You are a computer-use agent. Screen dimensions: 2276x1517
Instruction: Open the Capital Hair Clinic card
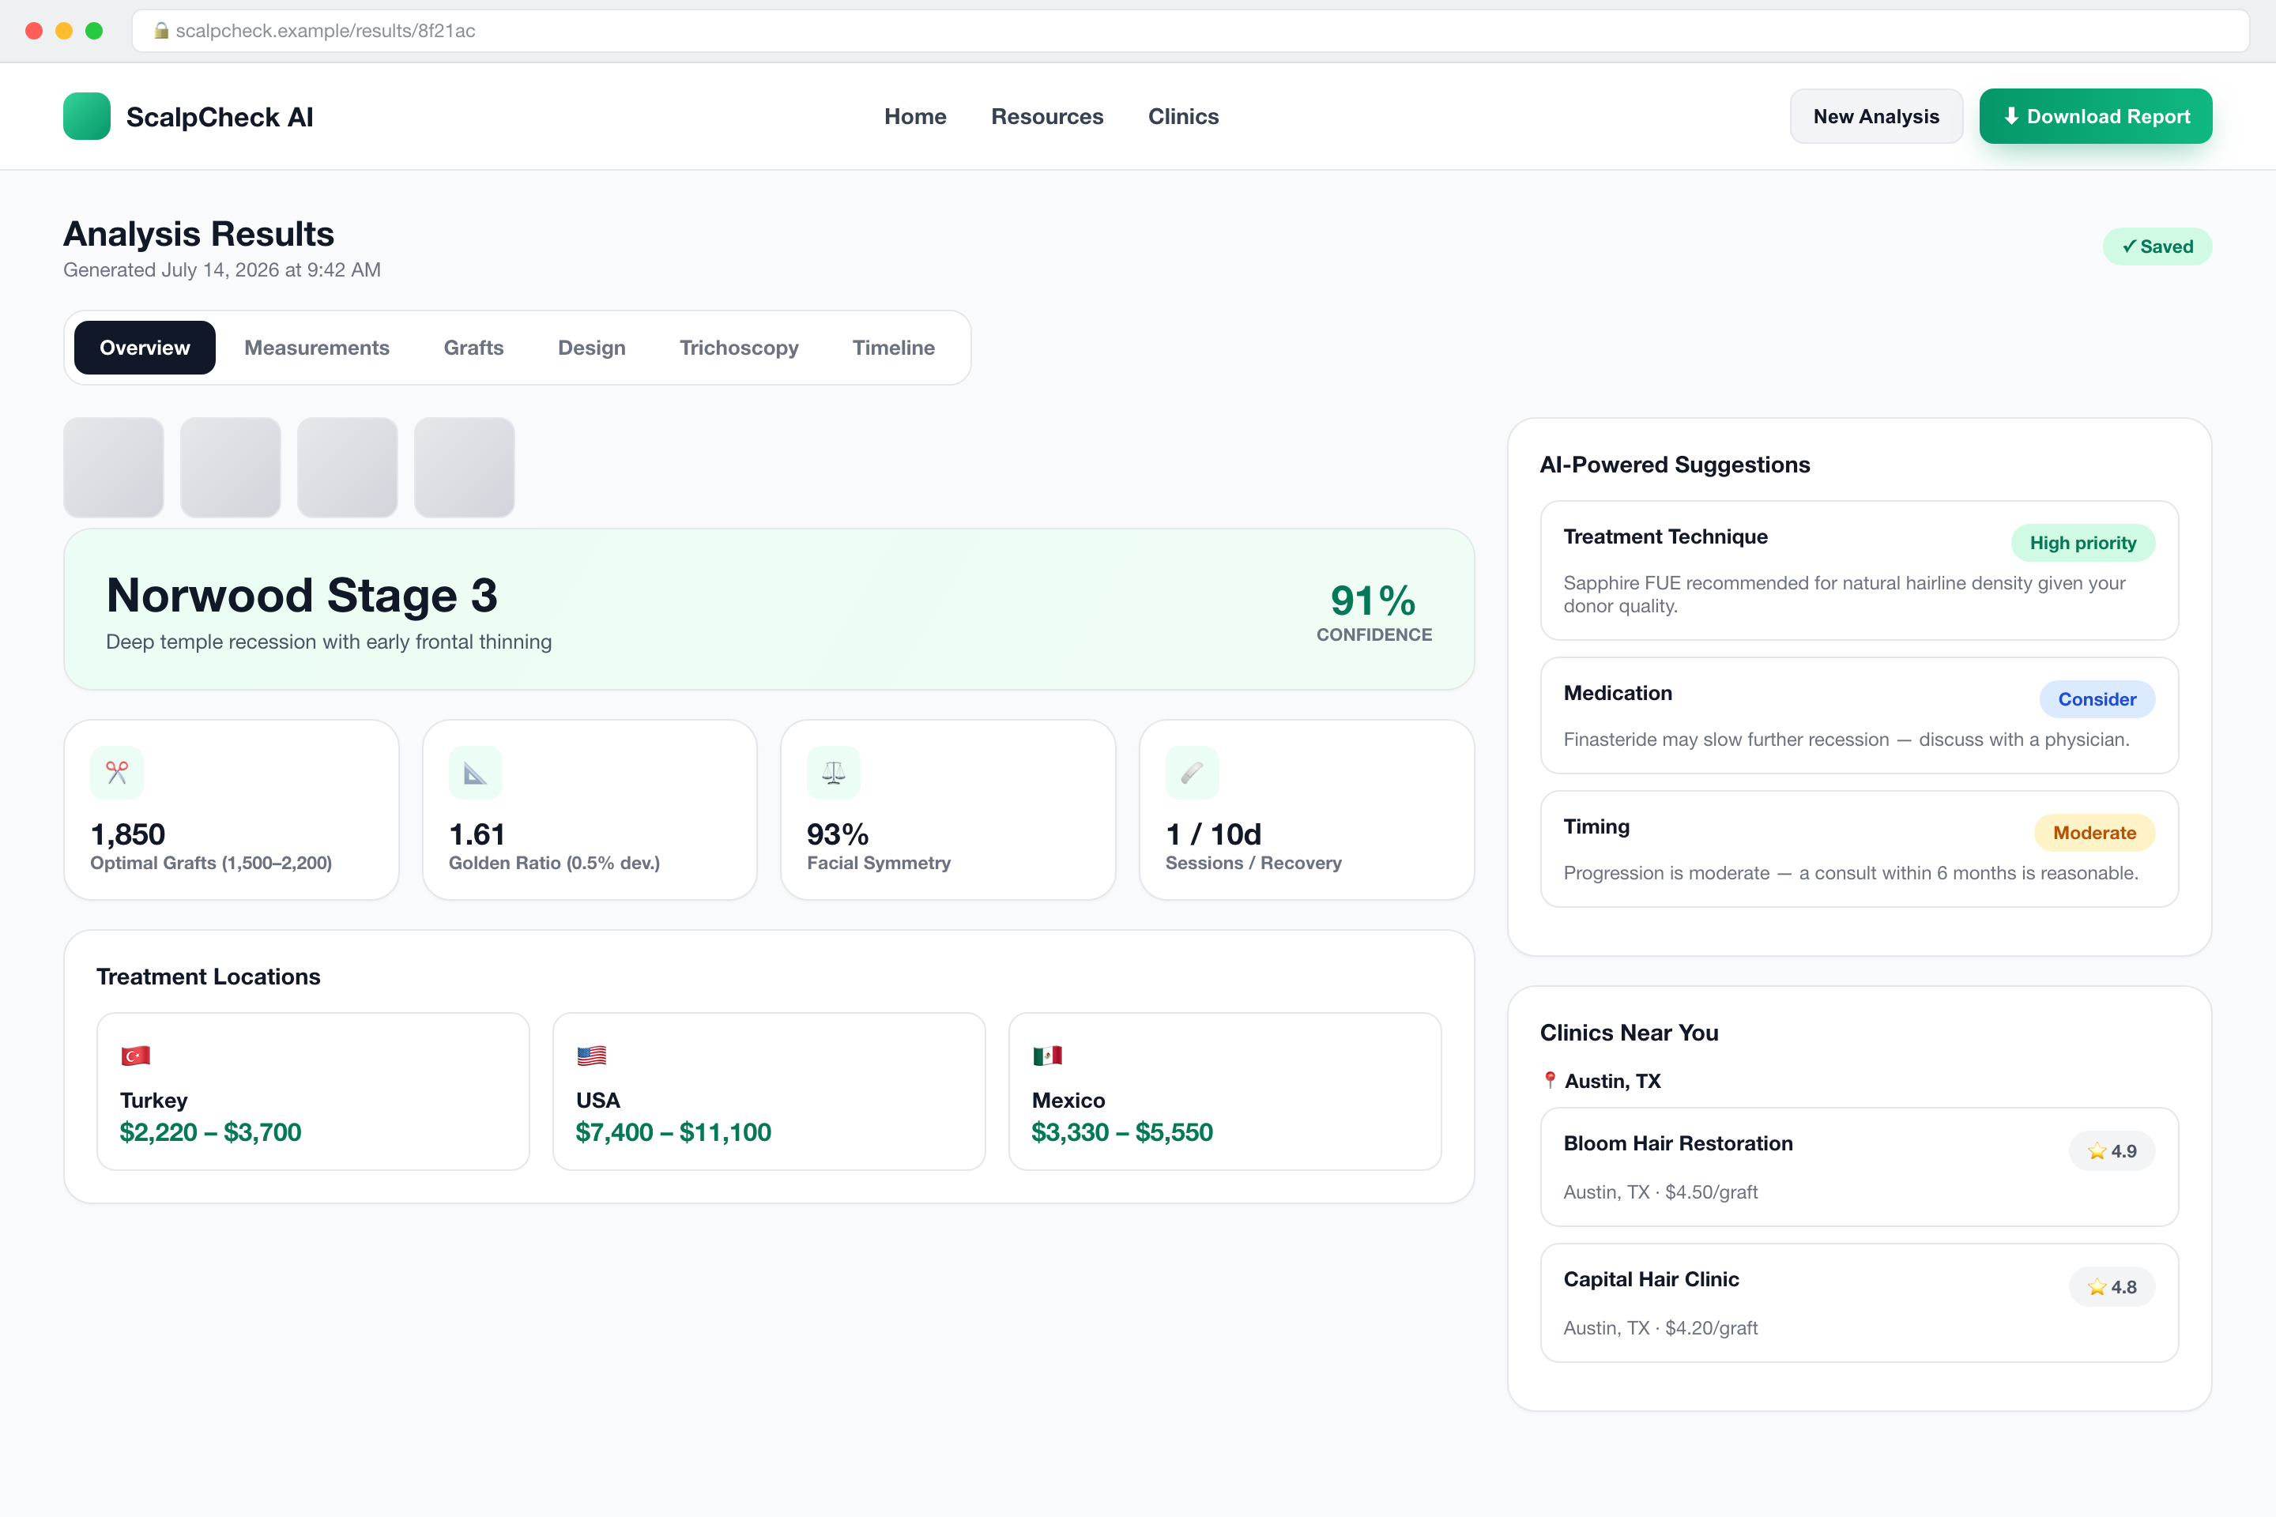pyautogui.click(x=1859, y=1303)
